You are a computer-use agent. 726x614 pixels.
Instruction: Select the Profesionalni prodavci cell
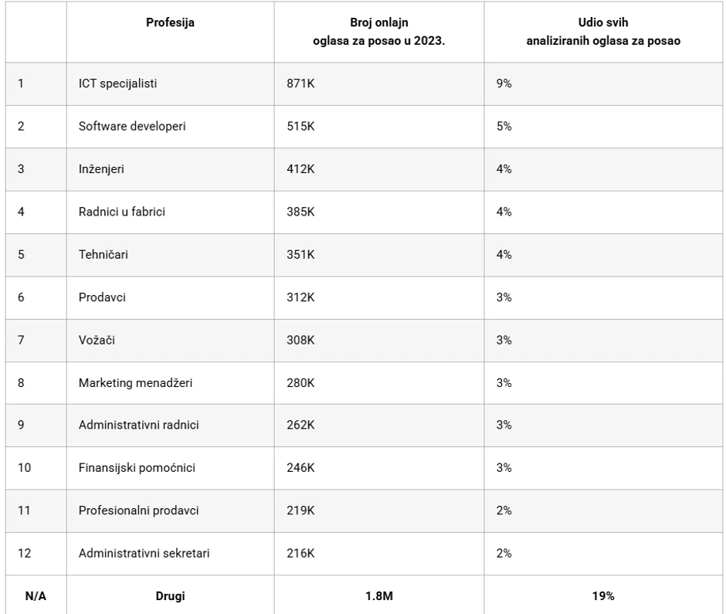(x=139, y=511)
